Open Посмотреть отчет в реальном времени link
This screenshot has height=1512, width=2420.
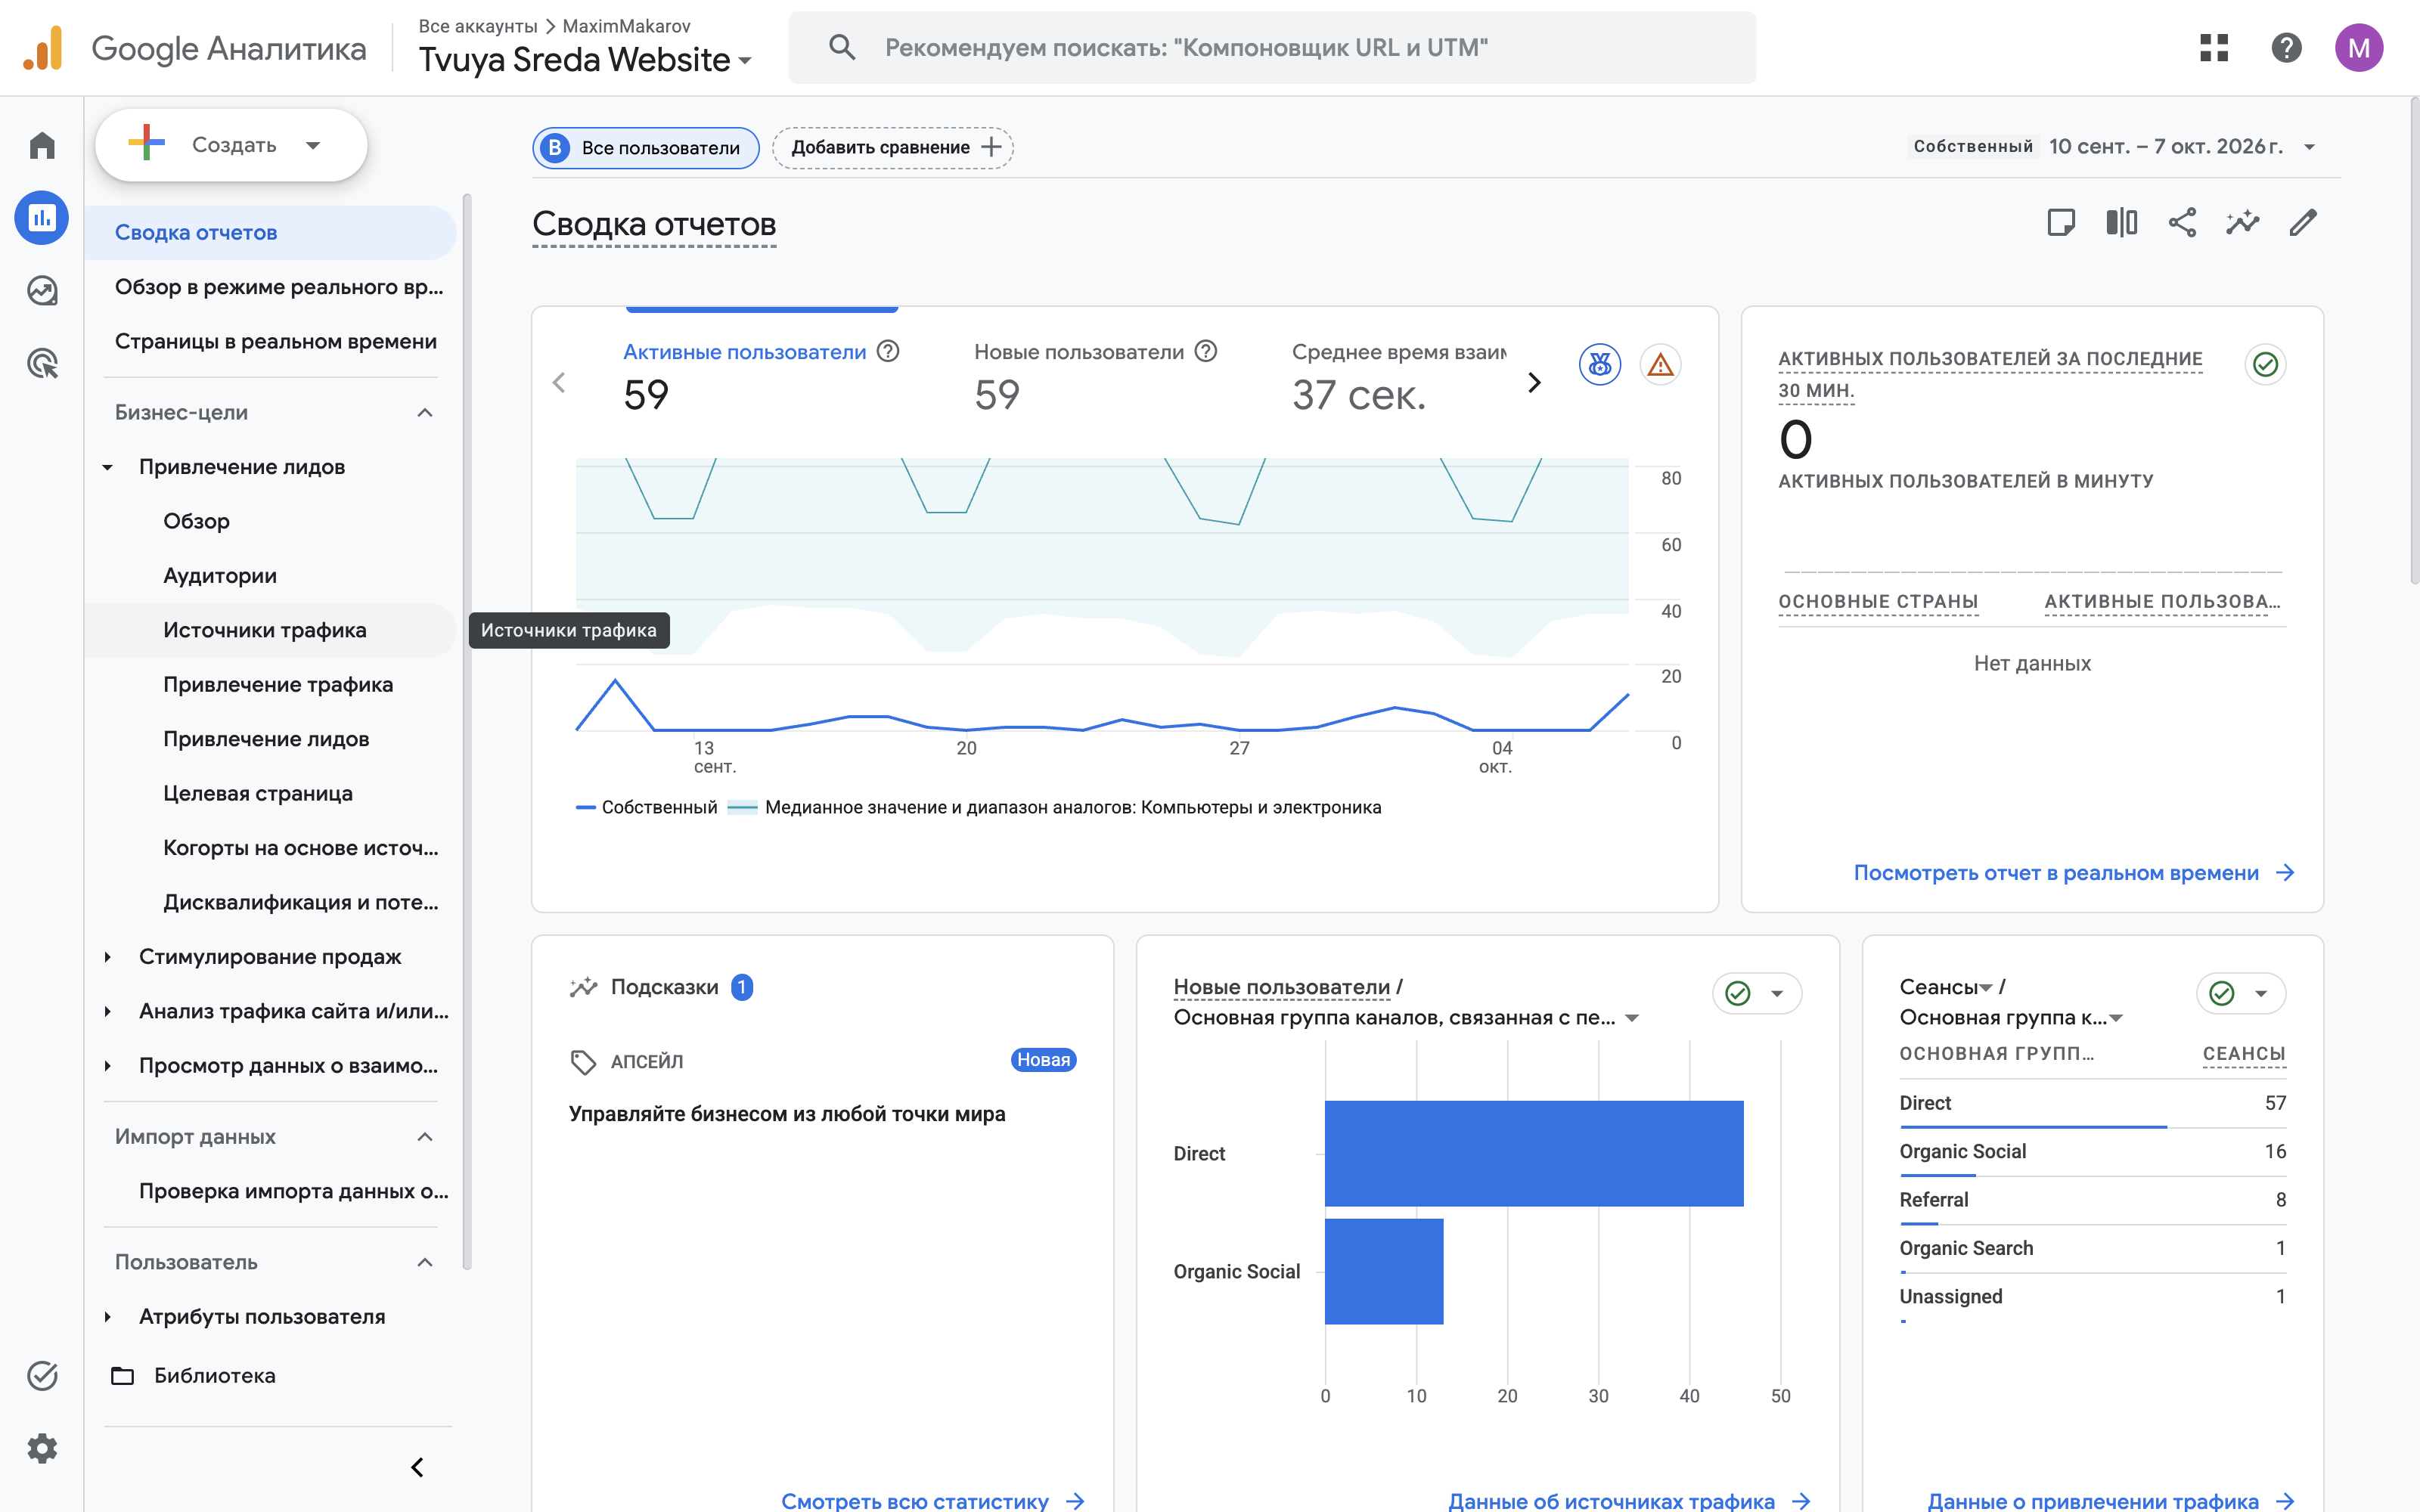[2073, 873]
